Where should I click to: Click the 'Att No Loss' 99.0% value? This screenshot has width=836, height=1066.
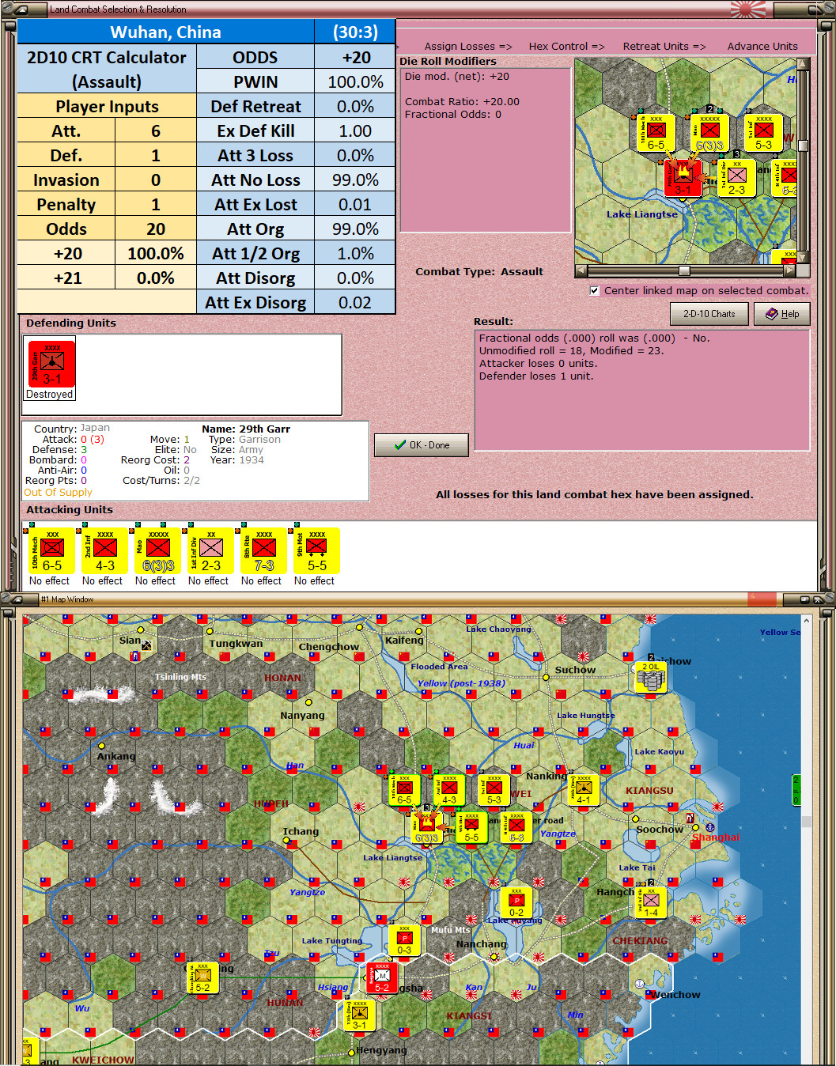pos(355,180)
